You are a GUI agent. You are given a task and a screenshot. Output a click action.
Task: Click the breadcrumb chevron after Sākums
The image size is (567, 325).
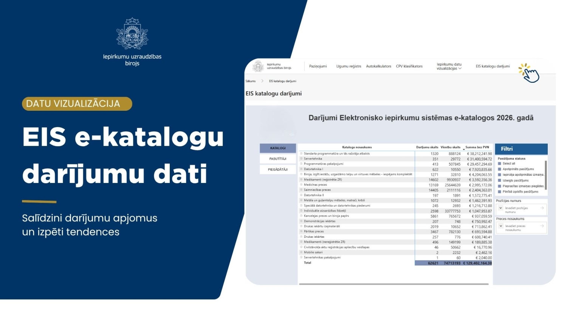262,81
